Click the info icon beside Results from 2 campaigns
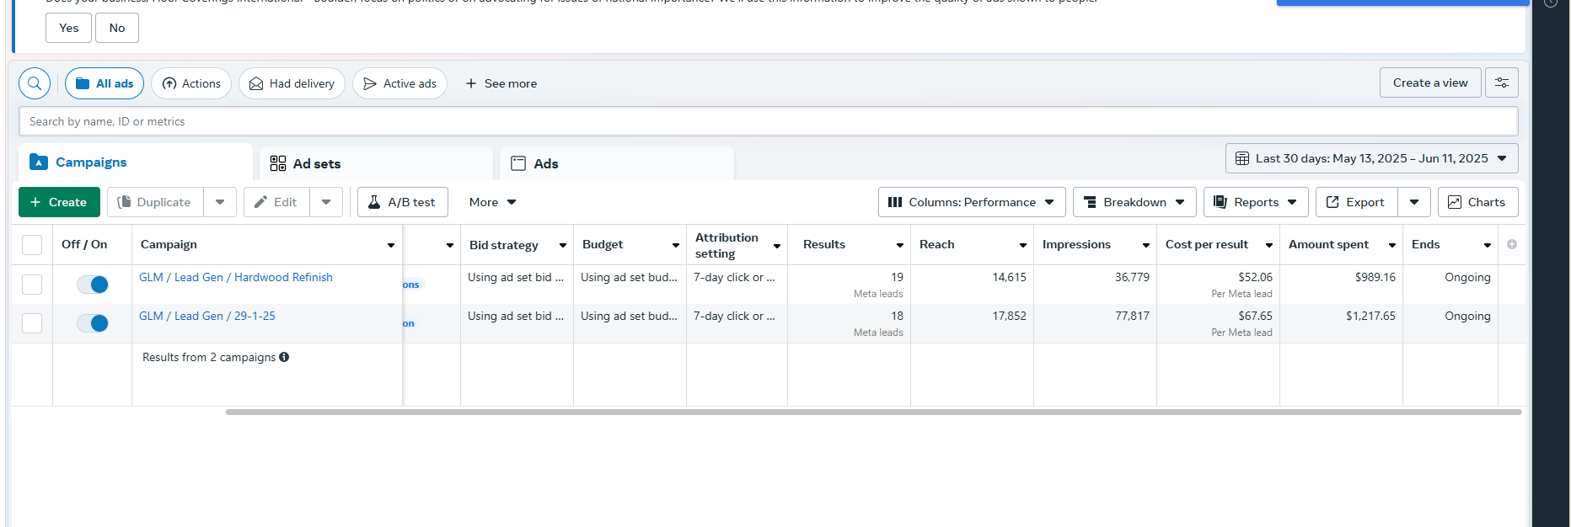1571x527 pixels. click(x=284, y=357)
